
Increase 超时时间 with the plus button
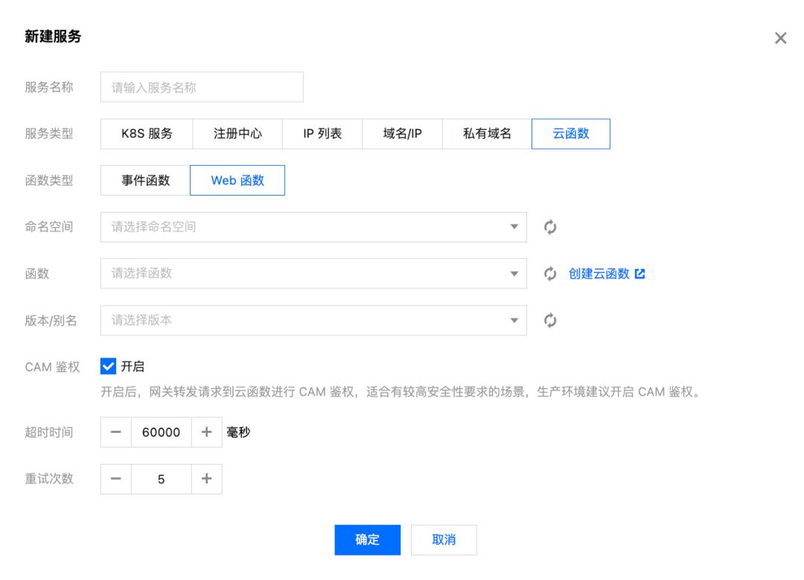pos(207,432)
